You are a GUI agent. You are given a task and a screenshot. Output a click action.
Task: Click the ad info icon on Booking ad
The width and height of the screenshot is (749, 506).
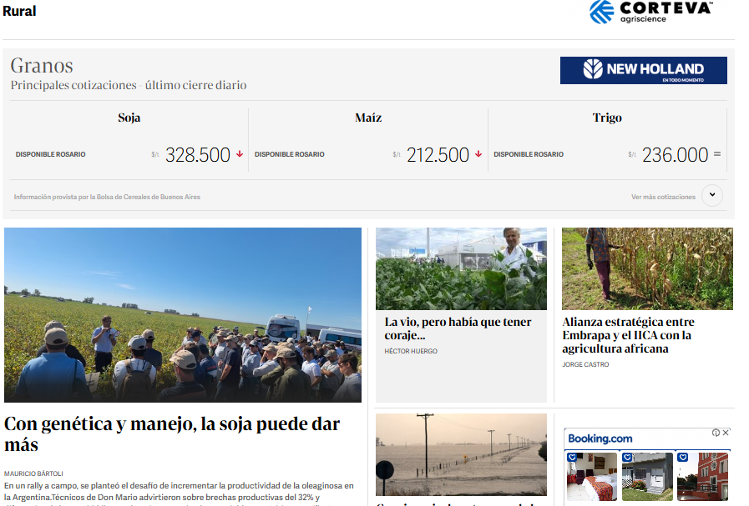pyautogui.click(x=716, y=433)
